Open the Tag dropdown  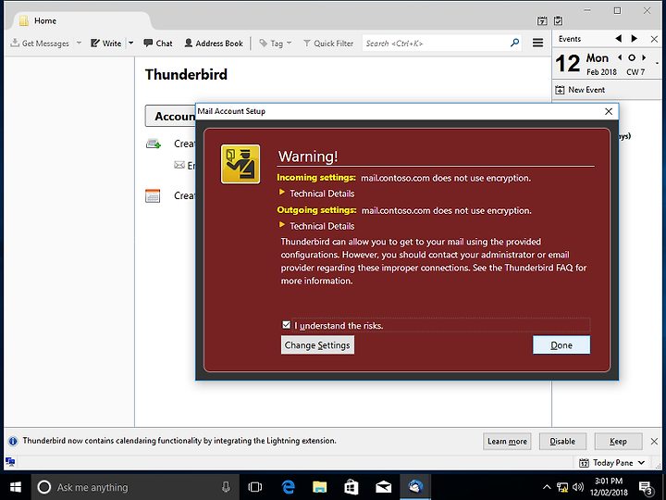pyautogui.click(x=276, y=44)
